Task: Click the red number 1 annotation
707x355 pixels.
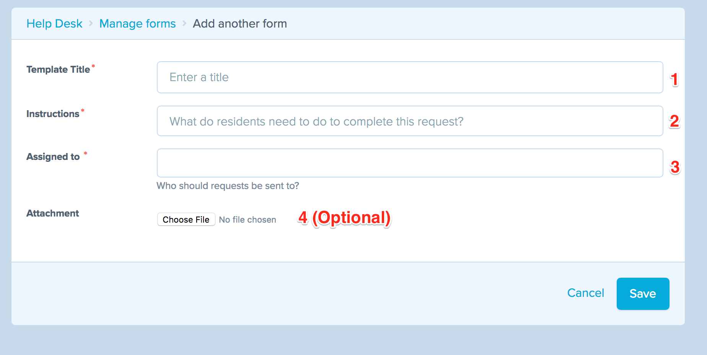Action: (674, 80)
